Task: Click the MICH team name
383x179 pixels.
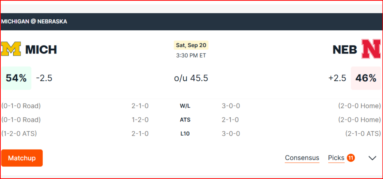Action: point(41,49)
